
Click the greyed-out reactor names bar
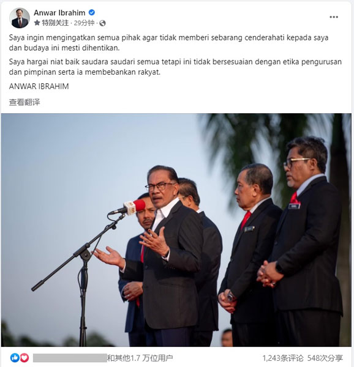click(70, 358)
